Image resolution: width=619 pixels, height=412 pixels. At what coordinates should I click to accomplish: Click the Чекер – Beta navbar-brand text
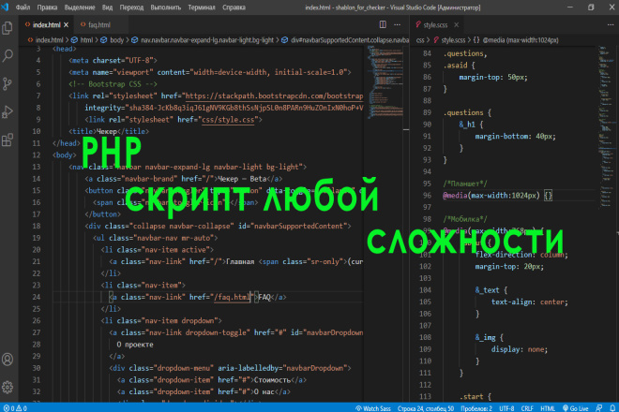click(x=242, y=179)
